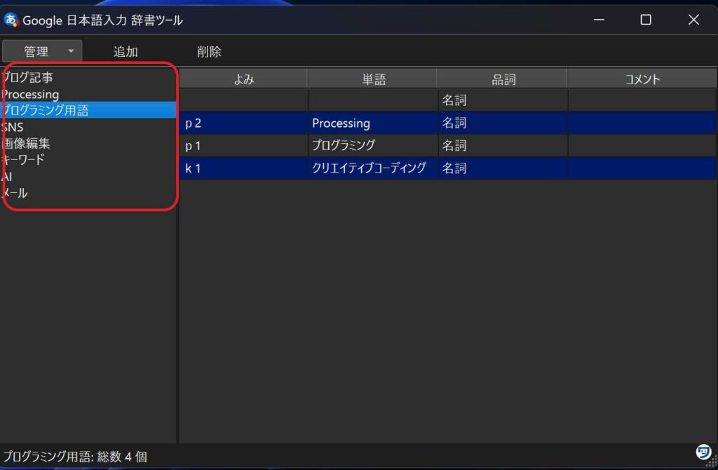The height and width of the screenshot is (470, 718).
Task: Close the 辞書ツール window
Action: (x=693, y=20)
